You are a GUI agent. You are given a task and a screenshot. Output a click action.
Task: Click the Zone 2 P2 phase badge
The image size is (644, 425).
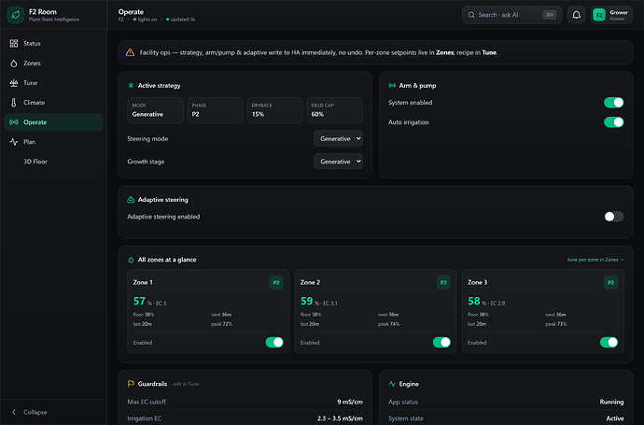point(443,282)
